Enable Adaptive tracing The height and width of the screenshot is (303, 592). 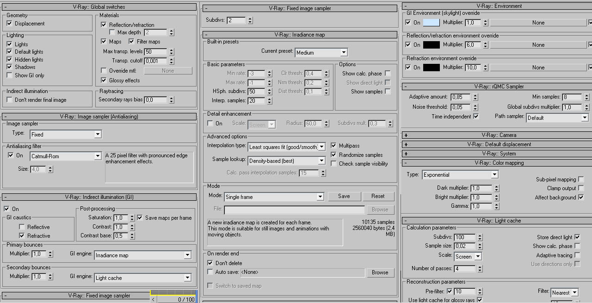[577, 255]
